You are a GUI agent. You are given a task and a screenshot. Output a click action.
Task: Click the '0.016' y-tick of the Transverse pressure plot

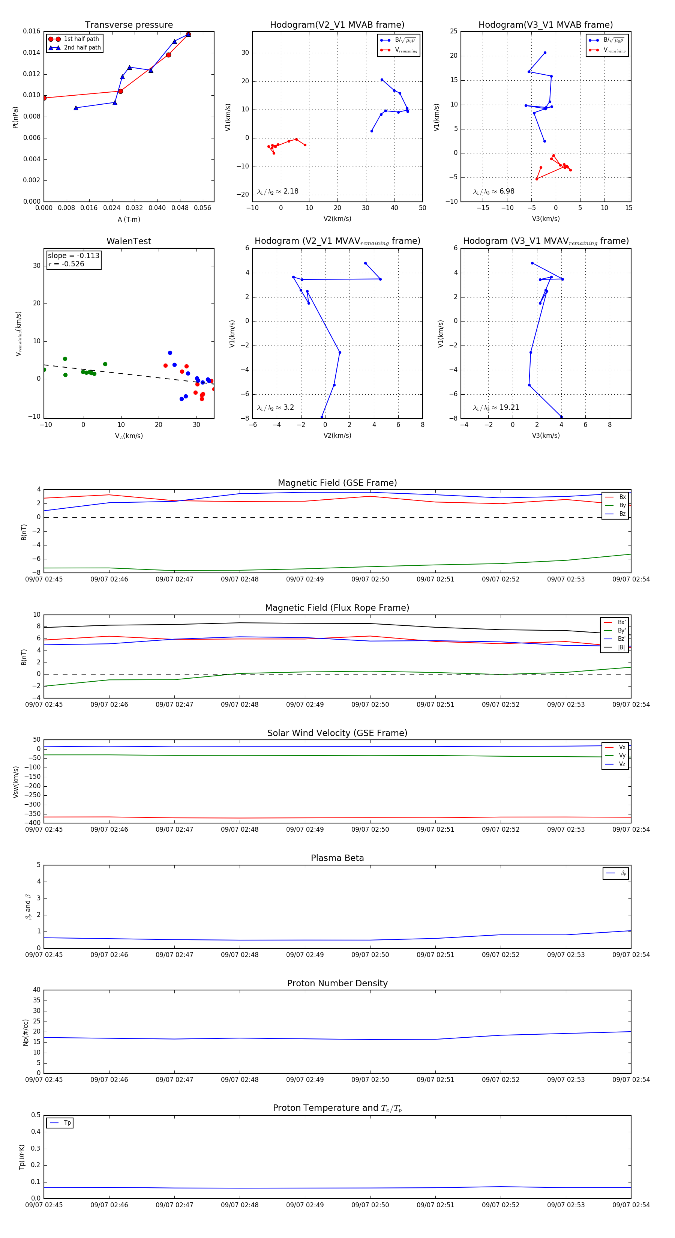pyautogui.click(x=32, y=31)
